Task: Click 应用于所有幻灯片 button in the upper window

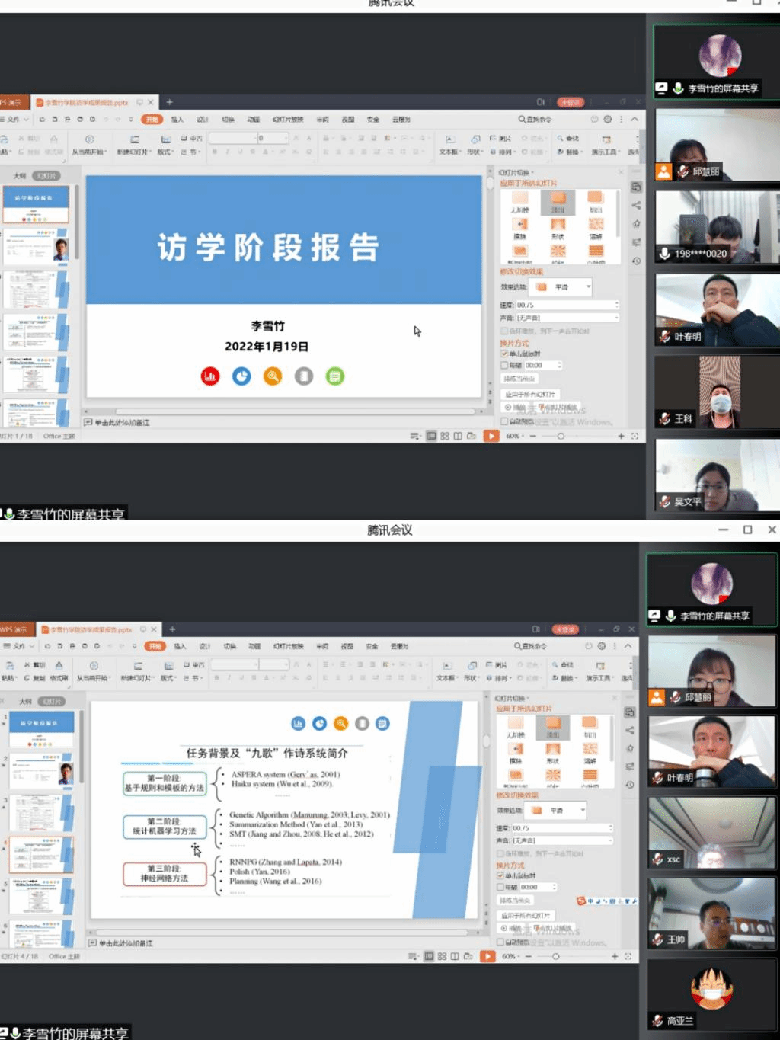Action: click(531, 394)
